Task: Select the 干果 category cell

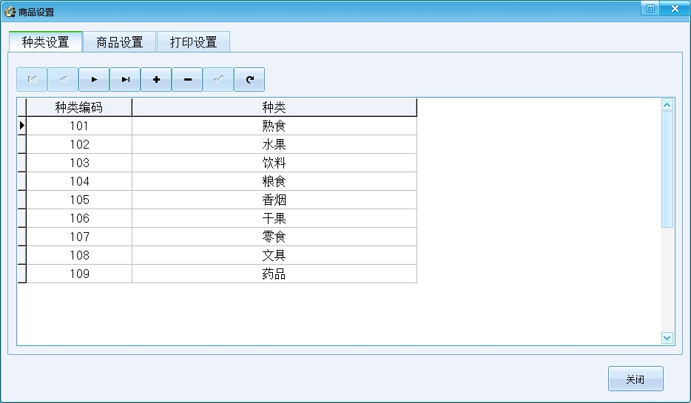Action: tap(274, 218)
